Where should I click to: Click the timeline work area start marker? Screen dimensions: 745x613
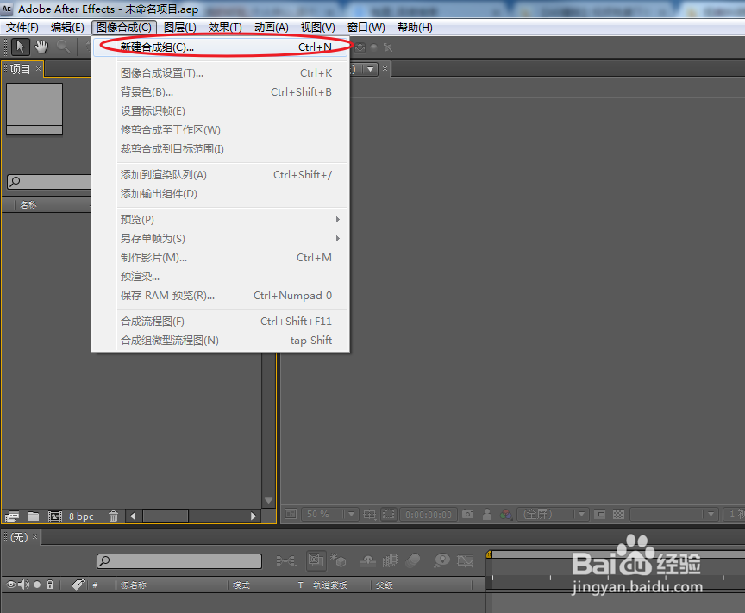(x=489, y=554)
